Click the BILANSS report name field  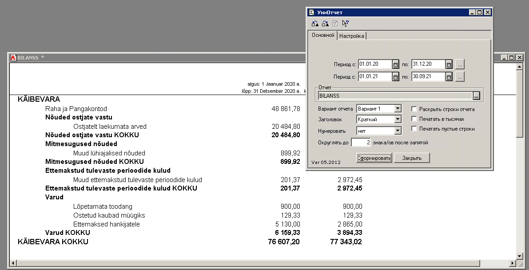(395, 96)
